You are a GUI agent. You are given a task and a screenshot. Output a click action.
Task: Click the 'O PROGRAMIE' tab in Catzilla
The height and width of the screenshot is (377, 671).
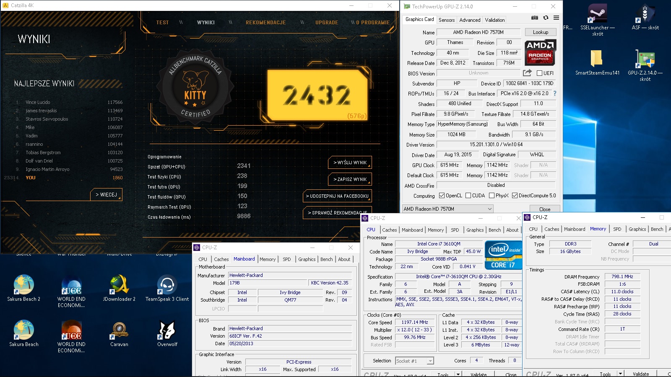pyautogui.click(x=373, y=23)
